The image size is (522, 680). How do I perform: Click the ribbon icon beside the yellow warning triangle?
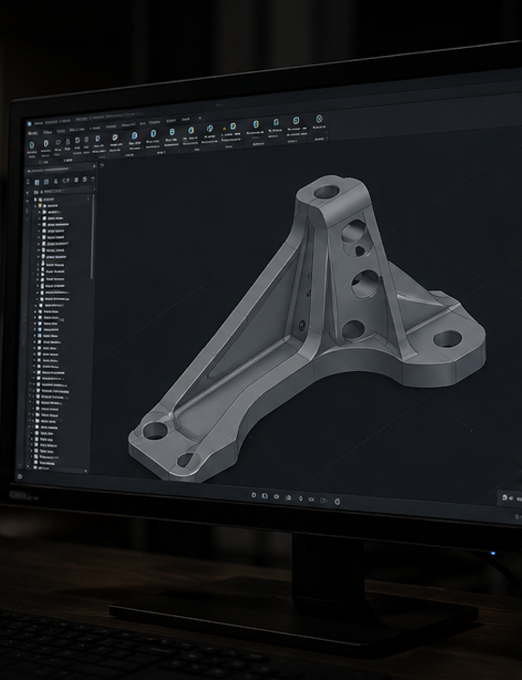click(233, 126)
